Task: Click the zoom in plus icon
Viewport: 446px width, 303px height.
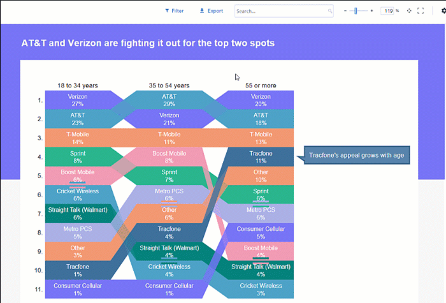Action: pos(371,11)
